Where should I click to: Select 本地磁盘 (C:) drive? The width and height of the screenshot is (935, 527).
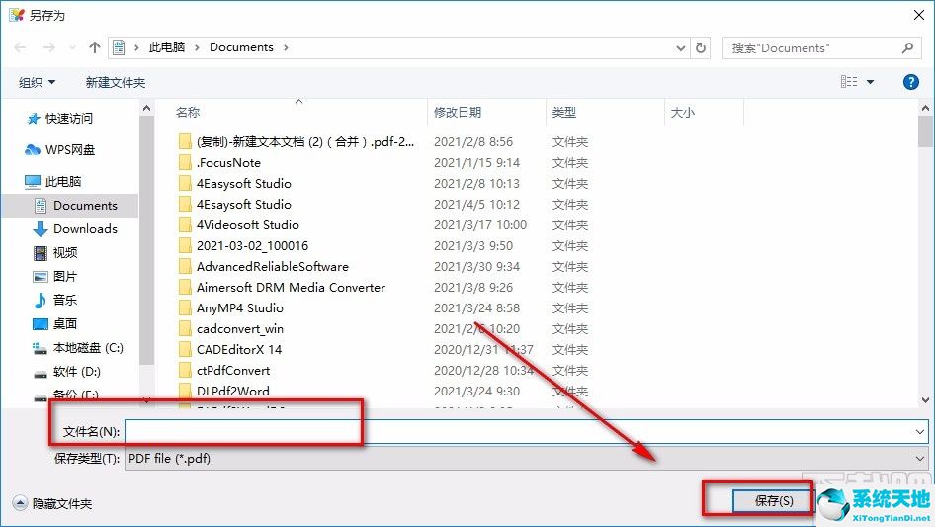point(77,347)
